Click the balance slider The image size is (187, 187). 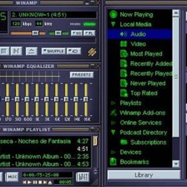58,33
